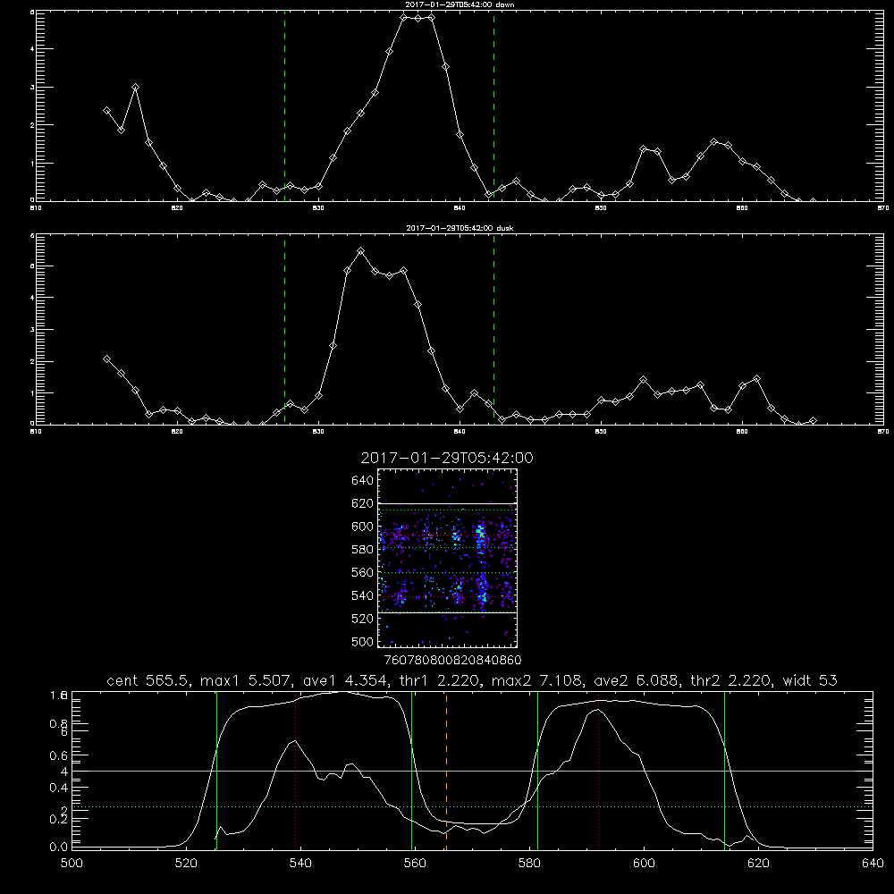Click the '580' label on heatmap y-axis
894x894 pixels.
[x=363, y=550]
